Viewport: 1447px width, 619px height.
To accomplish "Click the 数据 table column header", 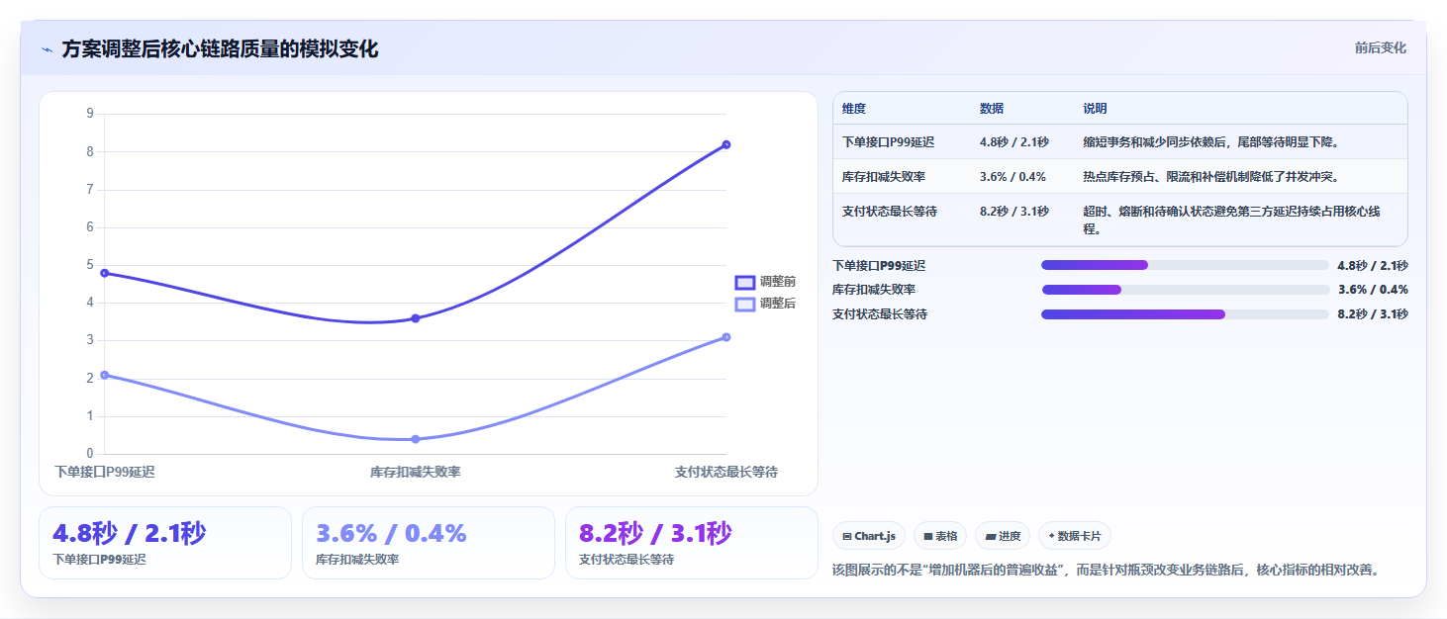I will 992,109.
